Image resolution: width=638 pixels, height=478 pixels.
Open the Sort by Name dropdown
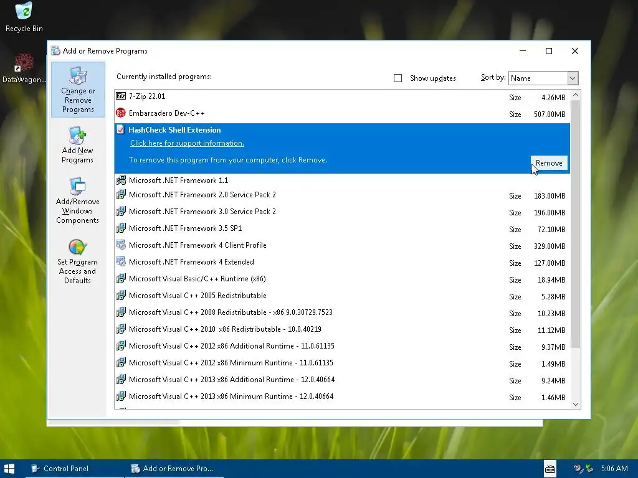pos(543,78)
